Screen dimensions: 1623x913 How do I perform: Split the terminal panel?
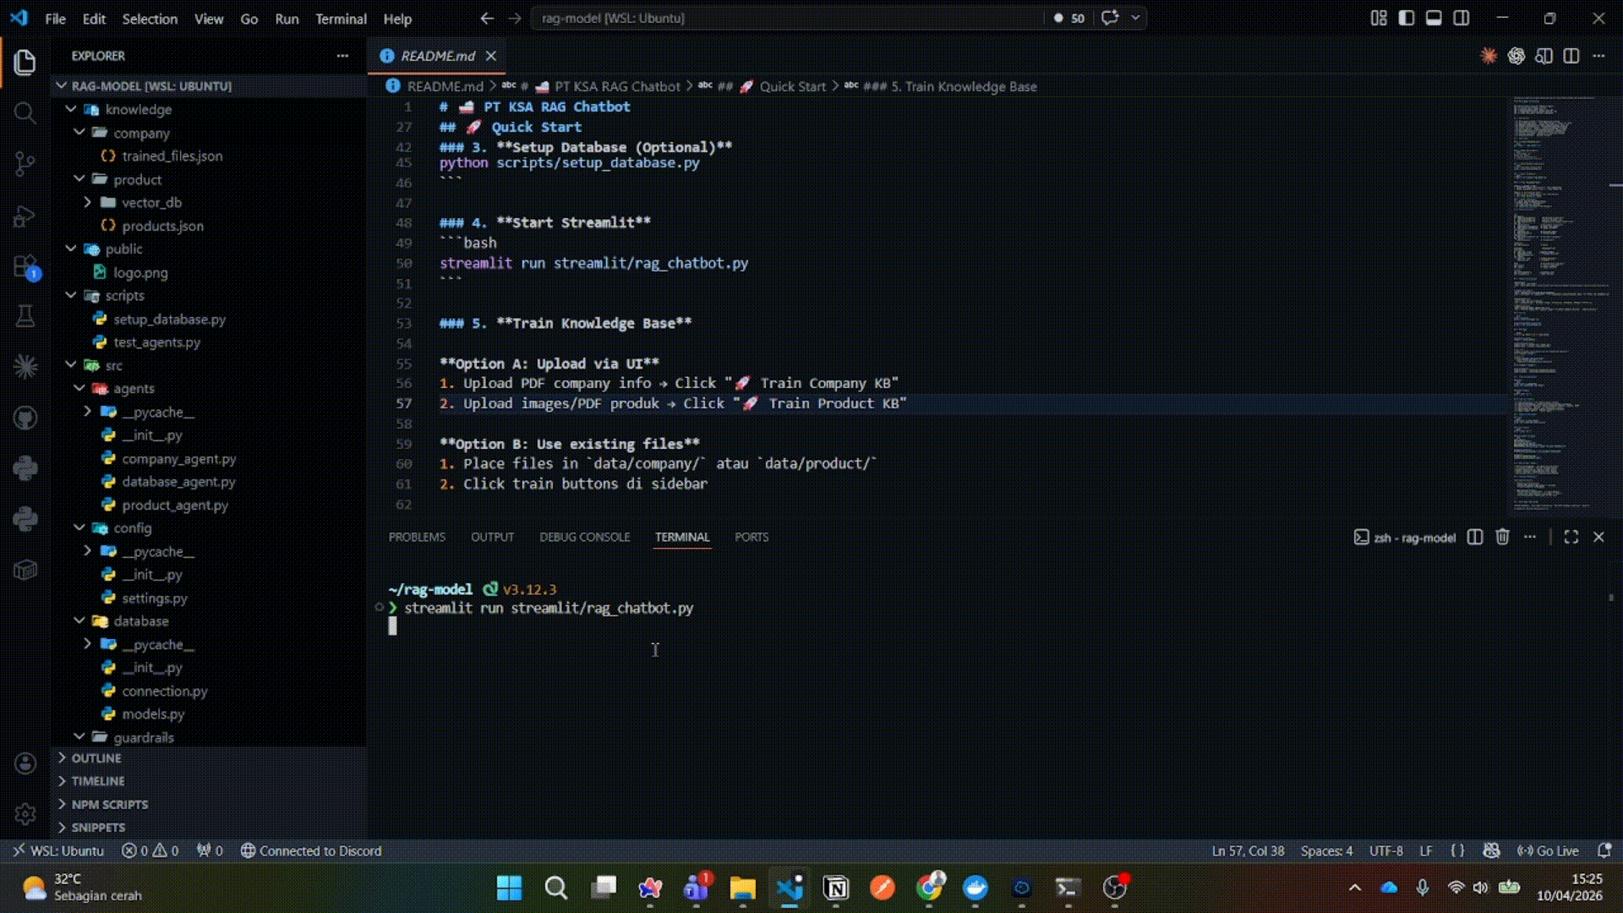(x=1475, y=538)
